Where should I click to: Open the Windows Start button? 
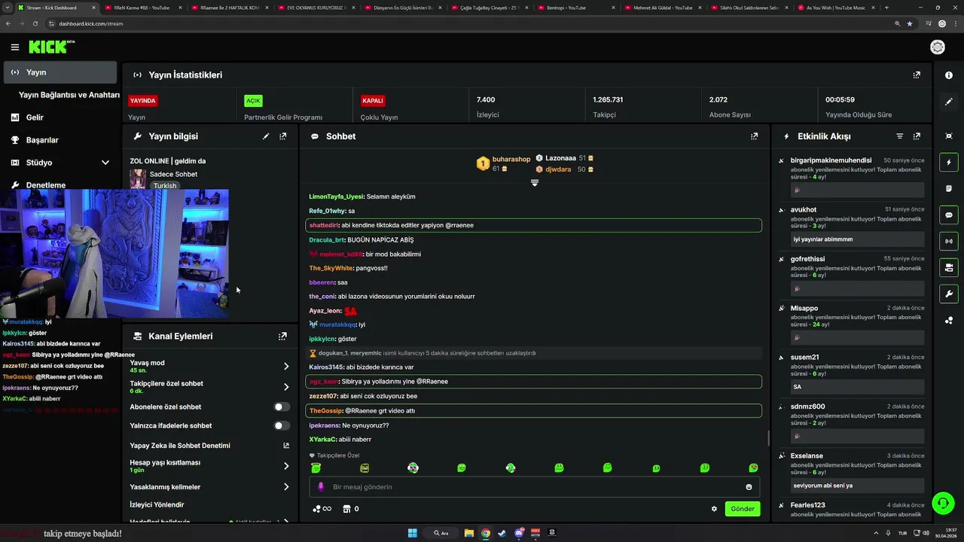pos(413,533)
